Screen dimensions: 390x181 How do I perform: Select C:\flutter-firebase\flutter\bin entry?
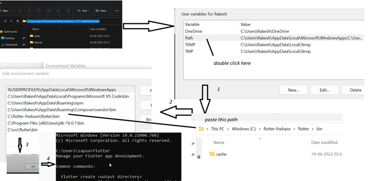(71, 116)
